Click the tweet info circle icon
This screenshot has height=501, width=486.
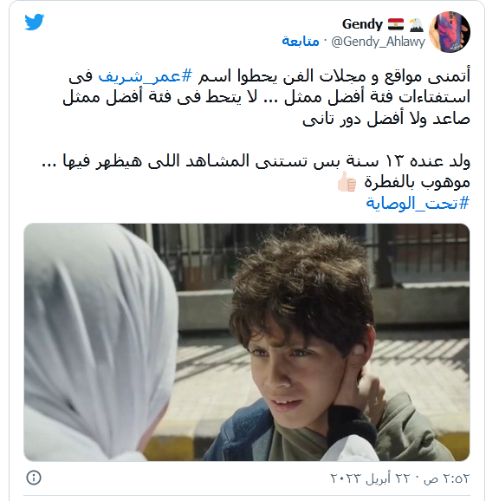(x=34, y=478)
